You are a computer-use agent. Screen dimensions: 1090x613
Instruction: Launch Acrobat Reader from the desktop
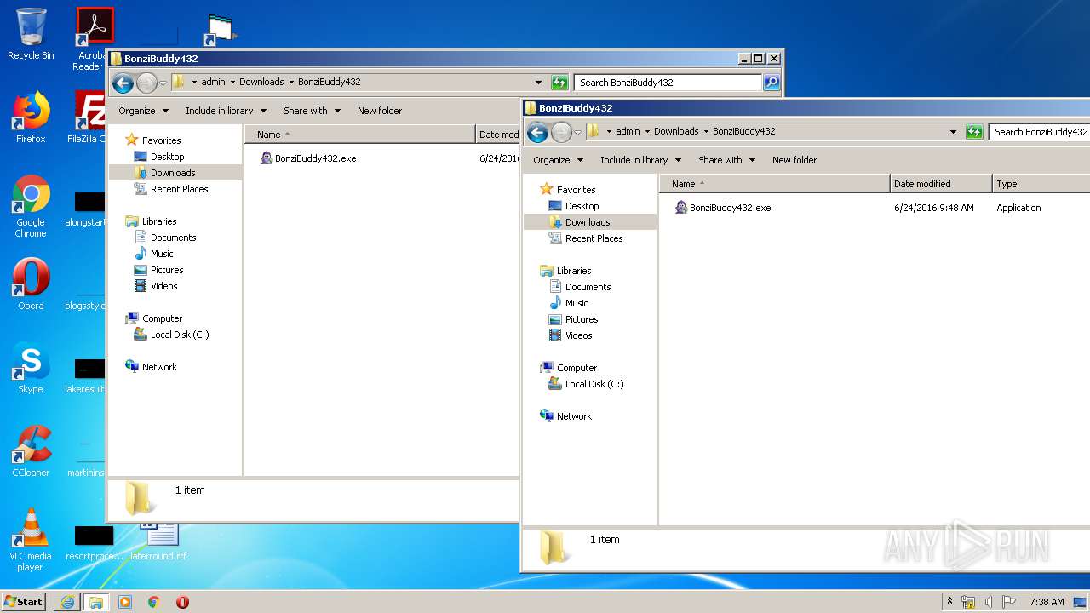95,38
